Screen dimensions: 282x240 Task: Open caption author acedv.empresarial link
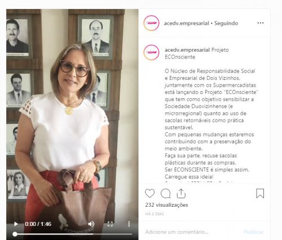coord(187,50)
